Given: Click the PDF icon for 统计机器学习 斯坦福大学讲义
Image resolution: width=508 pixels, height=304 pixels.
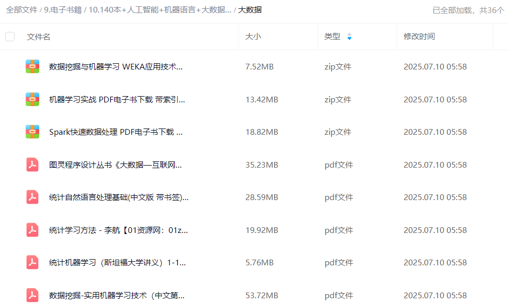Looking at the screenshot, I should 32,263.
